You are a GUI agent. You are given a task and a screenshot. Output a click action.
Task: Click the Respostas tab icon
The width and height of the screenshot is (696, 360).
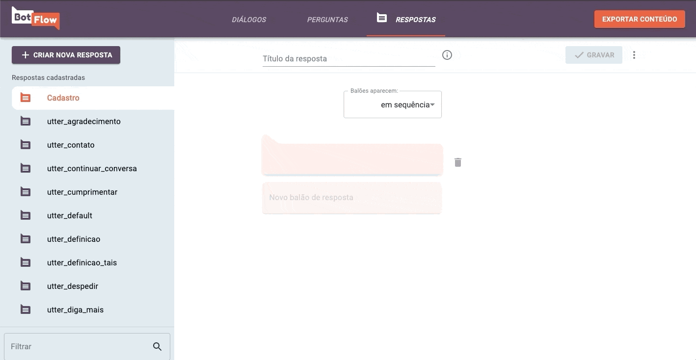pos(381,18)
